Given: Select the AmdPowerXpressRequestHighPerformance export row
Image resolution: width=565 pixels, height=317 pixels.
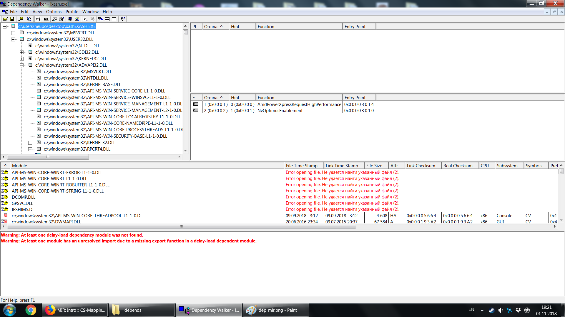Looking at the screenshot, I should 283,104.
